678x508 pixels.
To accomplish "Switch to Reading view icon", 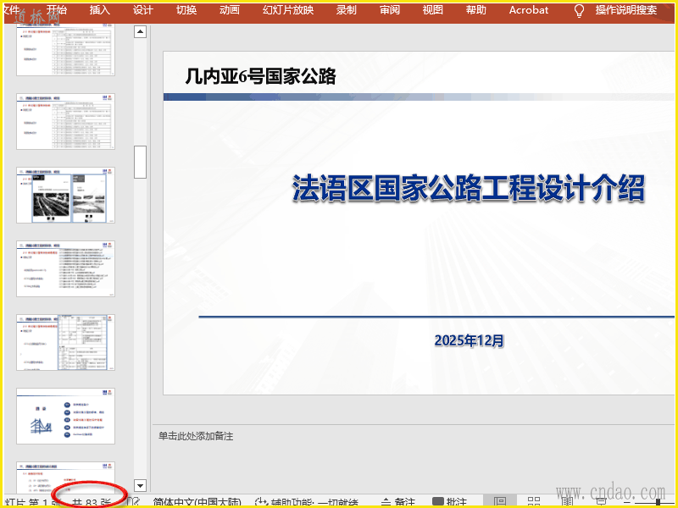I will click(x=567, y=502).
